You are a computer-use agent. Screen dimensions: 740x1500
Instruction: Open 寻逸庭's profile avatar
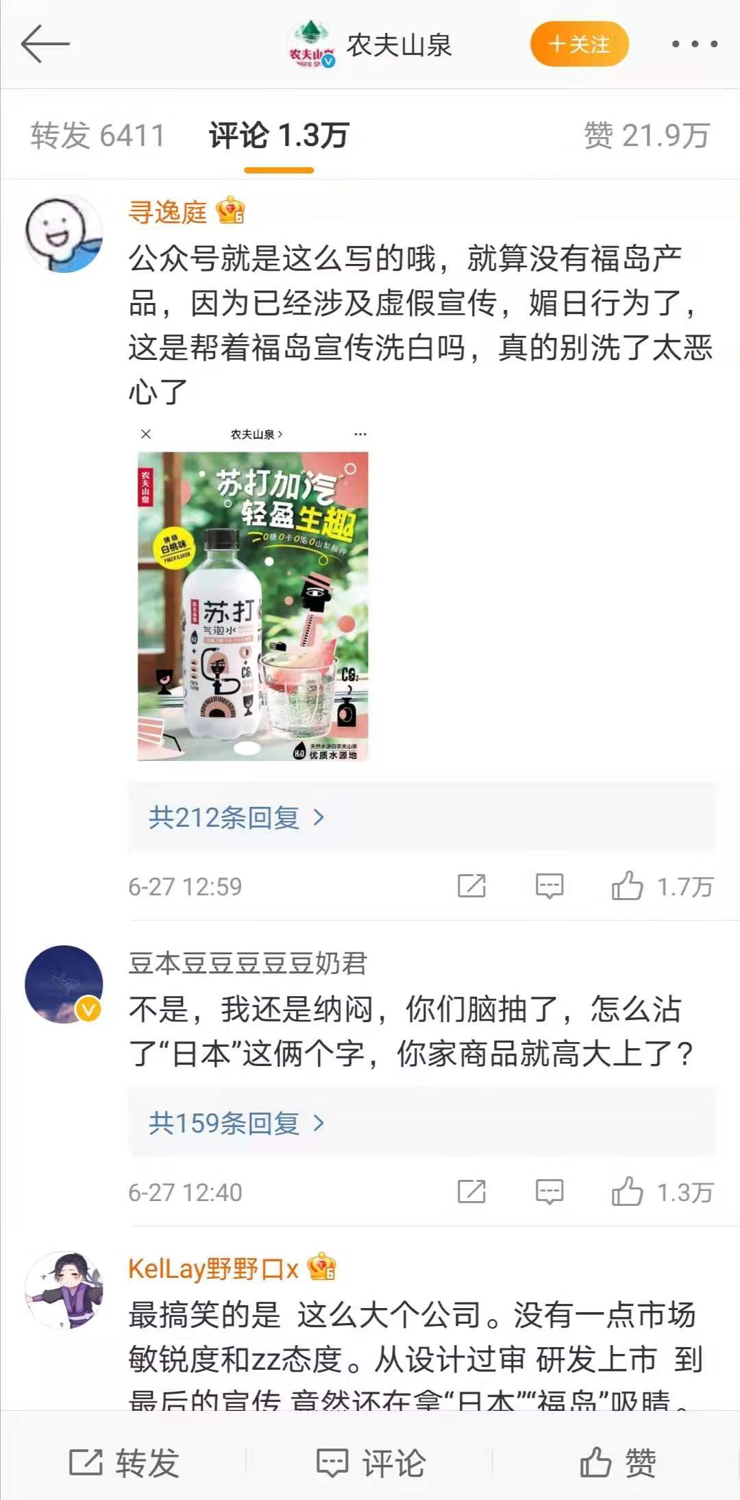click(x=64, y=234)
